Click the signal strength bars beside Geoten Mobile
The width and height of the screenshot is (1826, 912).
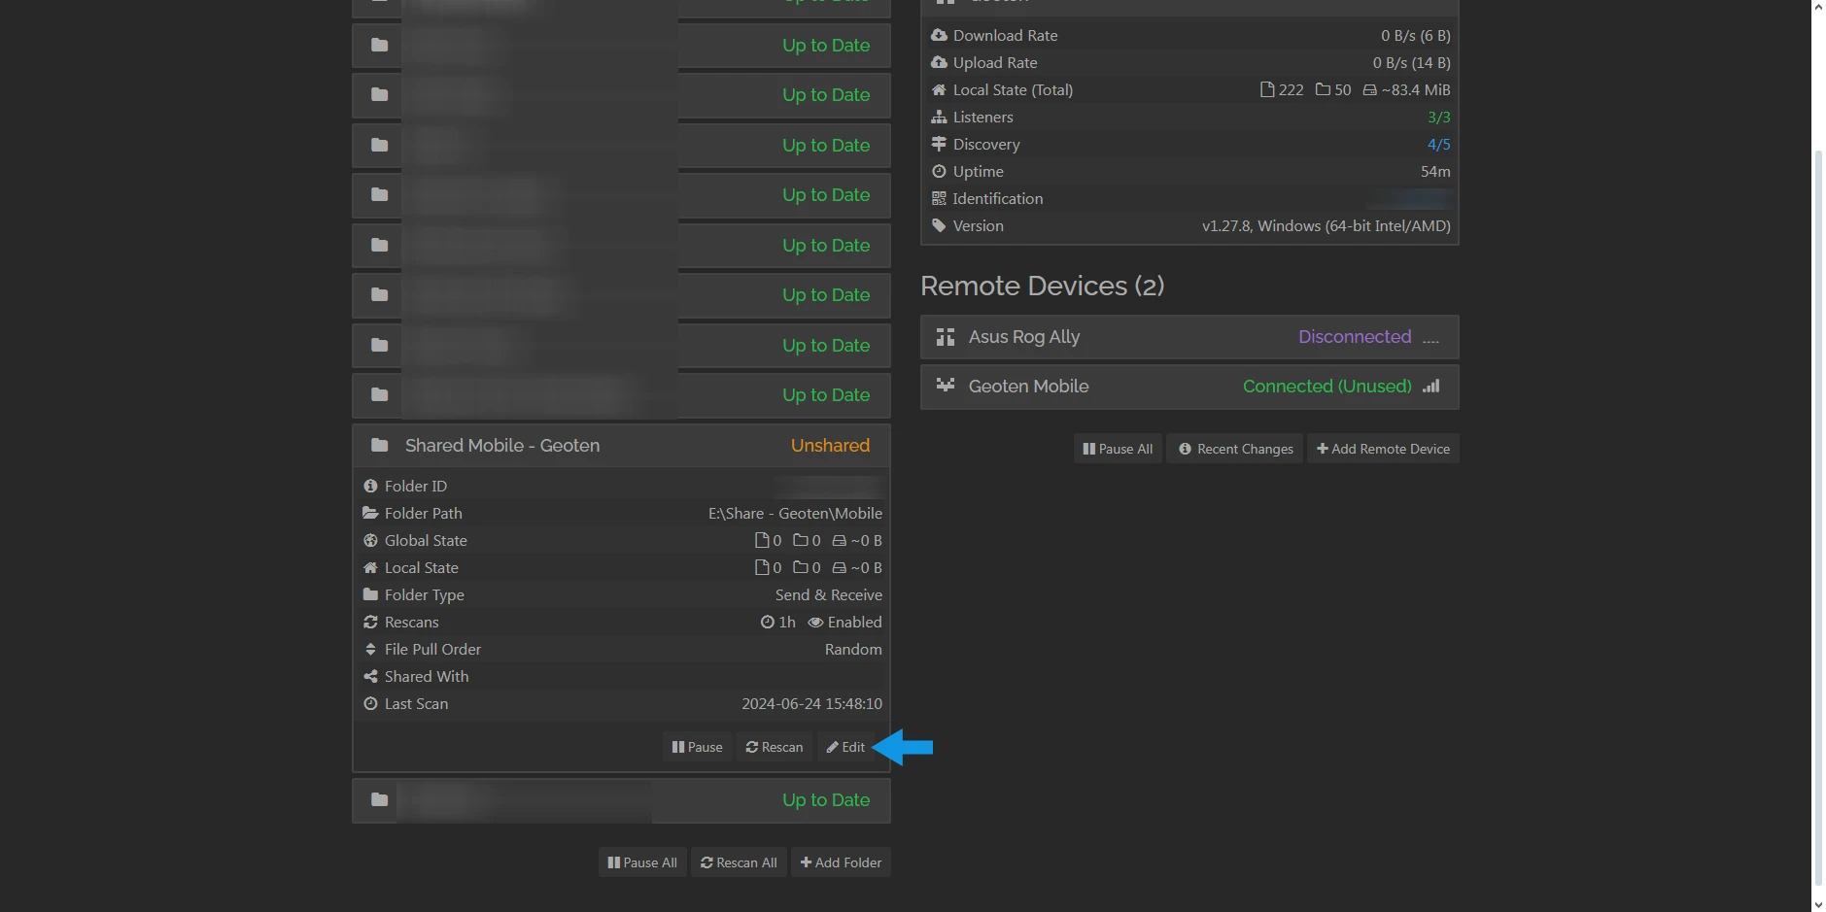coord(1430,386)
